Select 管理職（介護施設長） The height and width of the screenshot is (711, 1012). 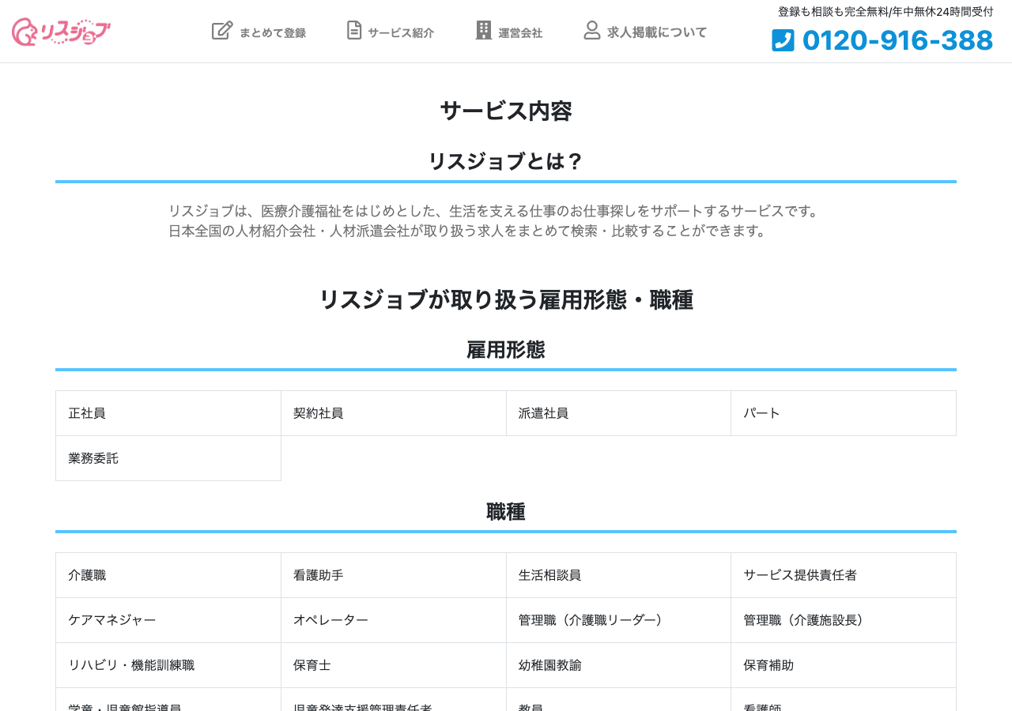coord(844,620)
